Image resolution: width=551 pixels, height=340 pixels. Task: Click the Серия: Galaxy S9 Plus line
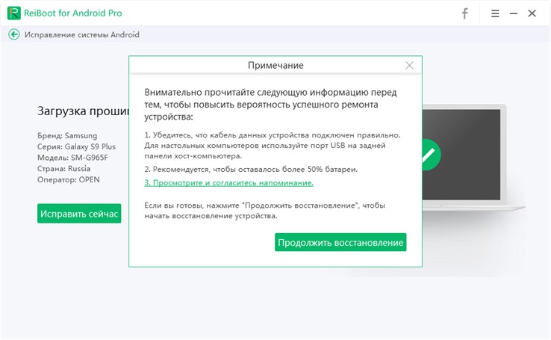76,146
